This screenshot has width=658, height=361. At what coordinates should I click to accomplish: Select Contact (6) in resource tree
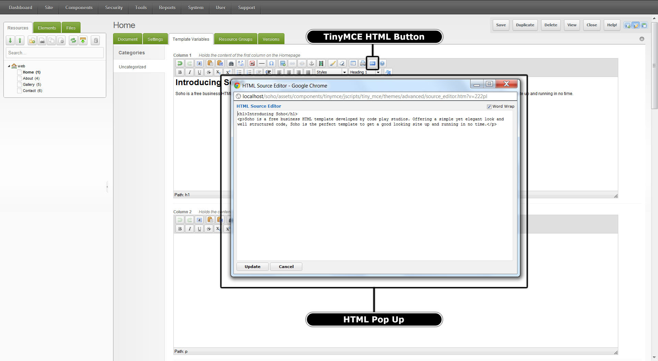coord(33,91)
